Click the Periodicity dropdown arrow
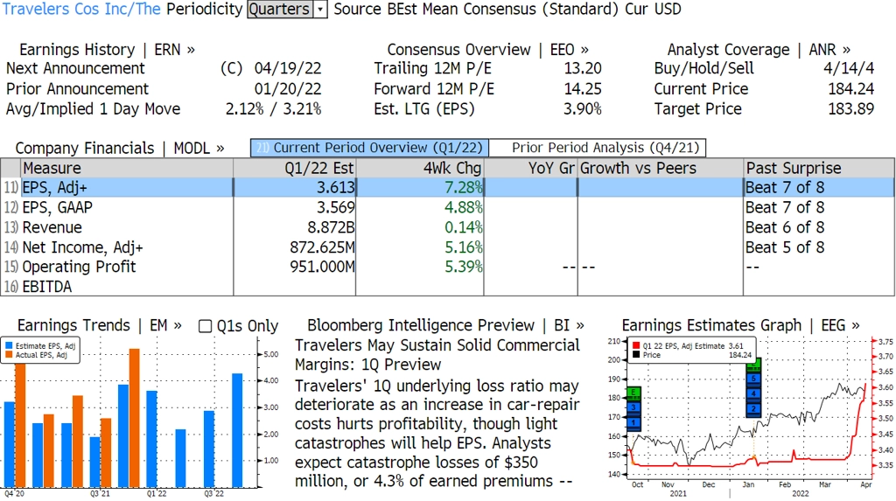Image resolution: width=896 pixels, height=501 pixels. click(x=320, y=10)
